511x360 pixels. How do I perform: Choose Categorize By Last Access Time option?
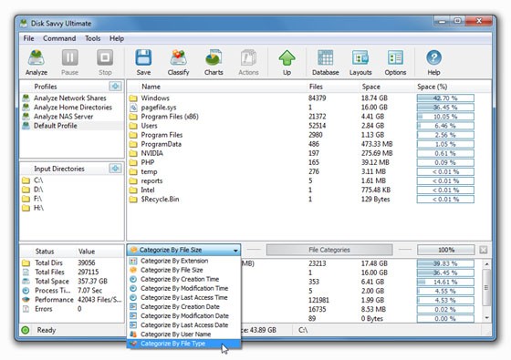pyautogui.click(x=183, y=297)
